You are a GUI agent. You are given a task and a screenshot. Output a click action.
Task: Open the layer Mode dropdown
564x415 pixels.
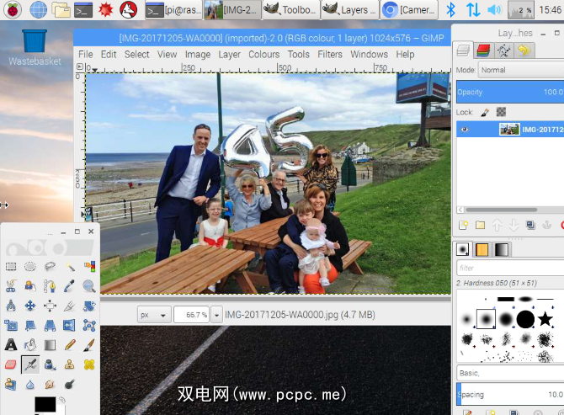pos(518,71)
